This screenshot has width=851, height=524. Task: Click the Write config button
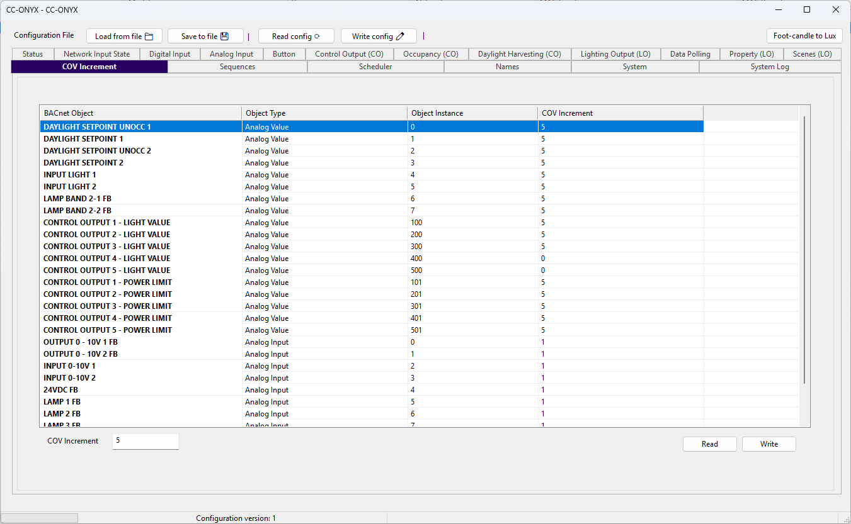click(x=379, y=36)
